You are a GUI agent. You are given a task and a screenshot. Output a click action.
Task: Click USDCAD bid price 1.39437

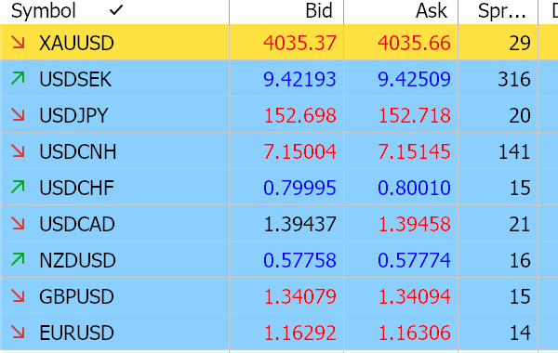(299, 224)
